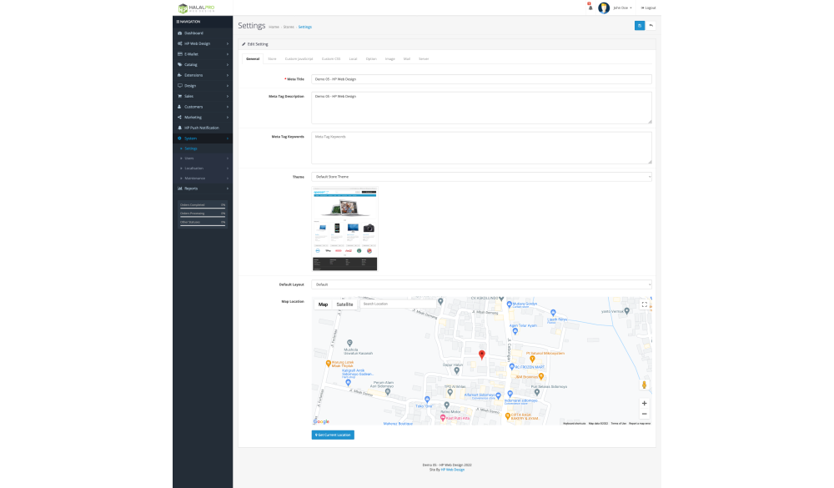Click the Logout link
834x488 pixels.
point(648,8)
